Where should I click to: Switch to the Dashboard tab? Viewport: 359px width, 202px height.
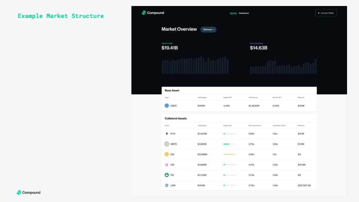tap(244, 13)
